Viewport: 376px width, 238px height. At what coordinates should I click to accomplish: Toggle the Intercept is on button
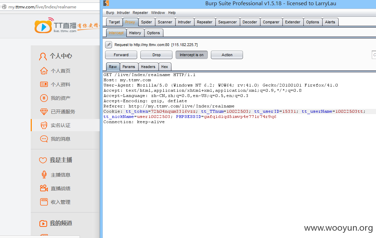click(192, 55)
